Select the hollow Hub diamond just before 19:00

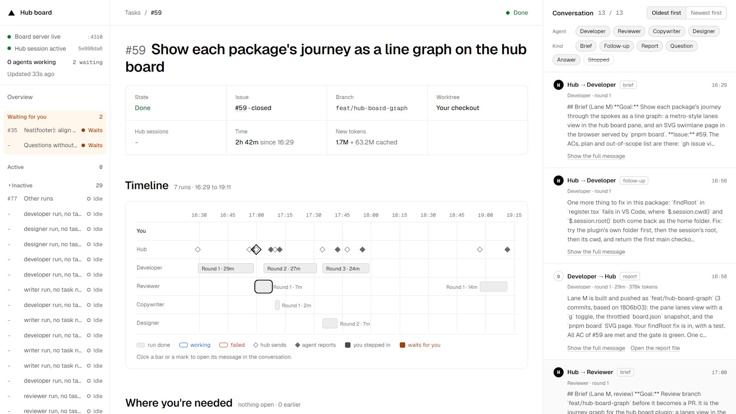tap(480, 249)
